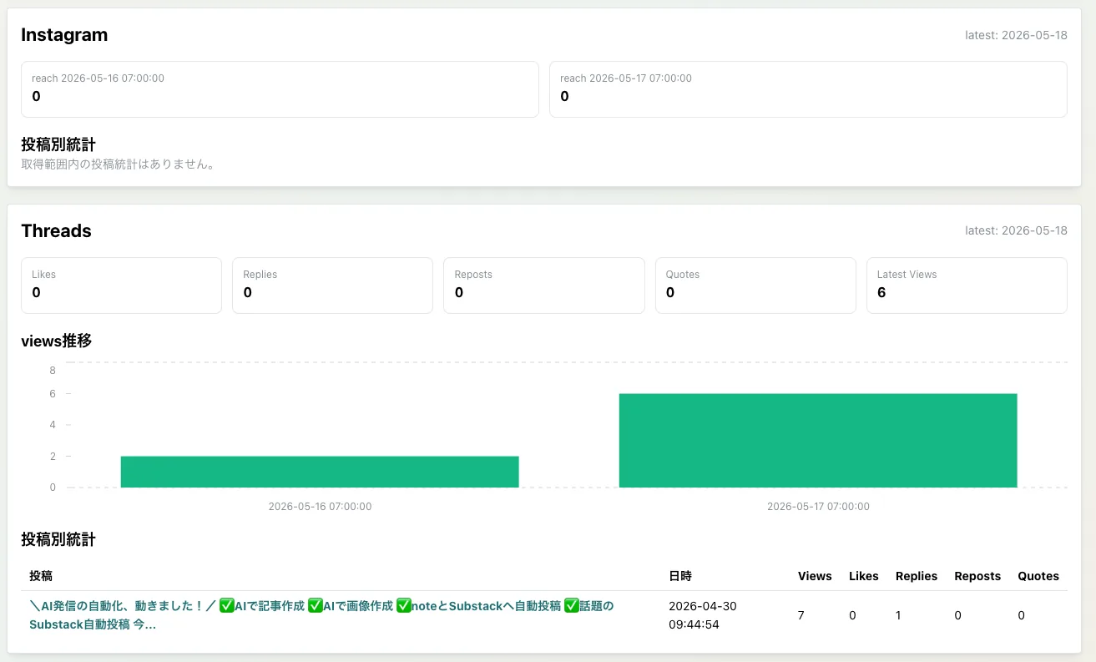The height and width of the screenshot is (662, 1096).
Task: Click the Replies summary card in Threads
Action: 332,286
